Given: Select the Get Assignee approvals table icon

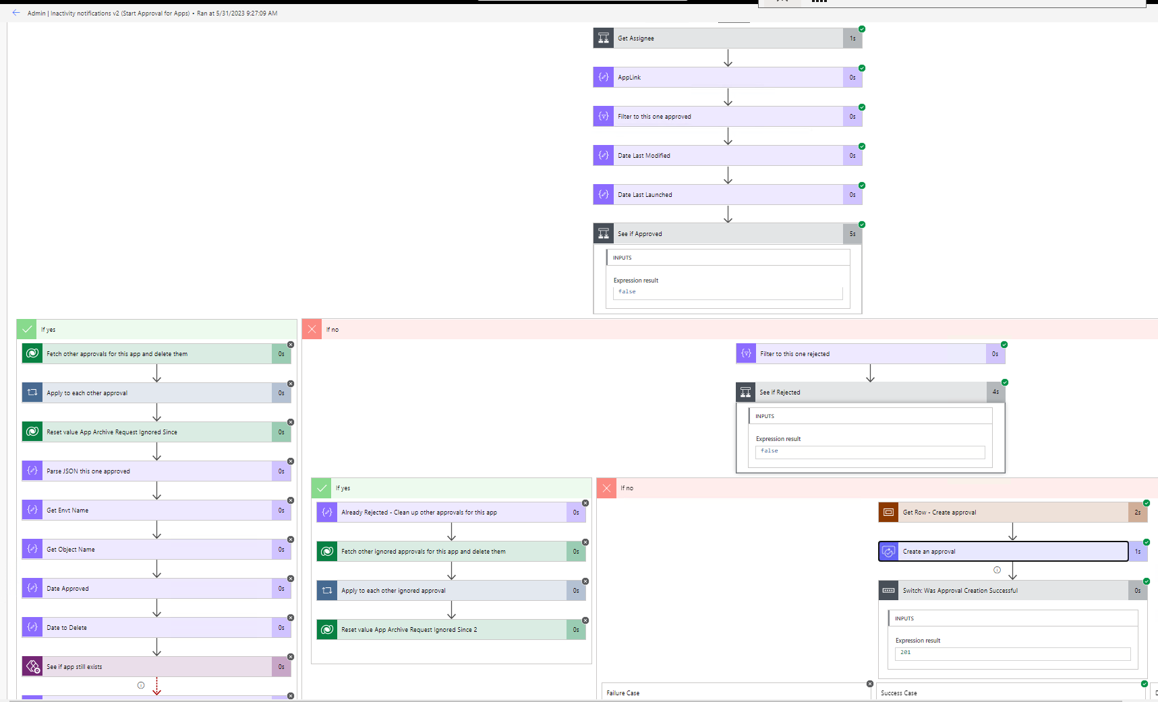Looking at the screenshot, I should (603, 38).
